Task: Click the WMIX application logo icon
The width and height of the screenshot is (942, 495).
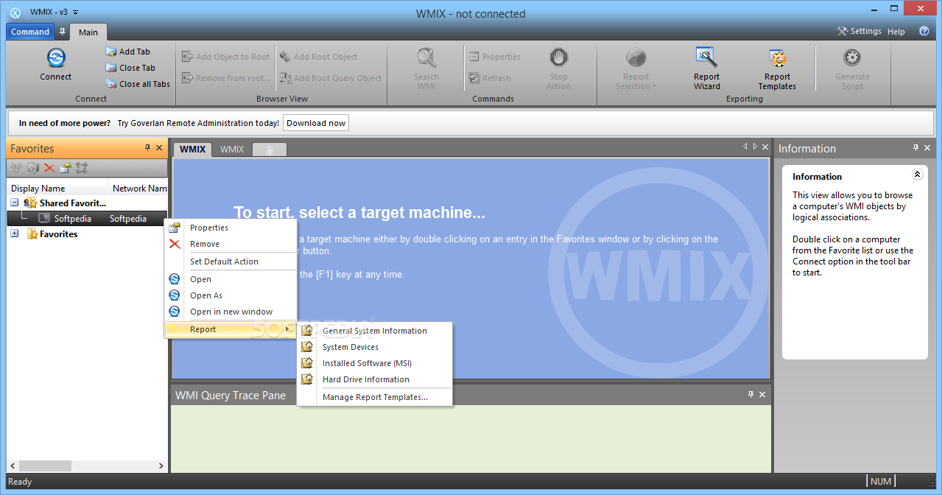Action: pos(15,13)
